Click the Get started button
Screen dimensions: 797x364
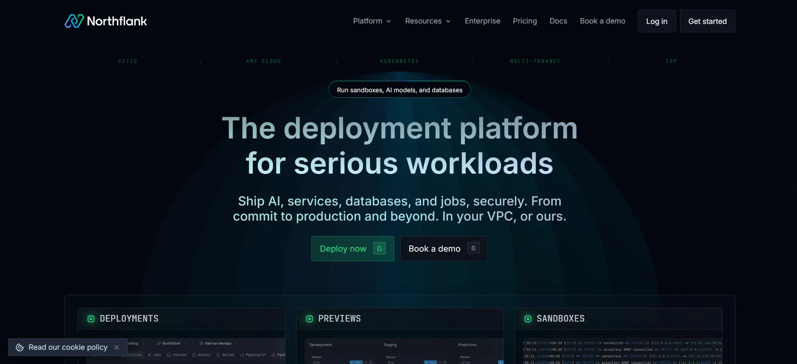pos(708,21)
